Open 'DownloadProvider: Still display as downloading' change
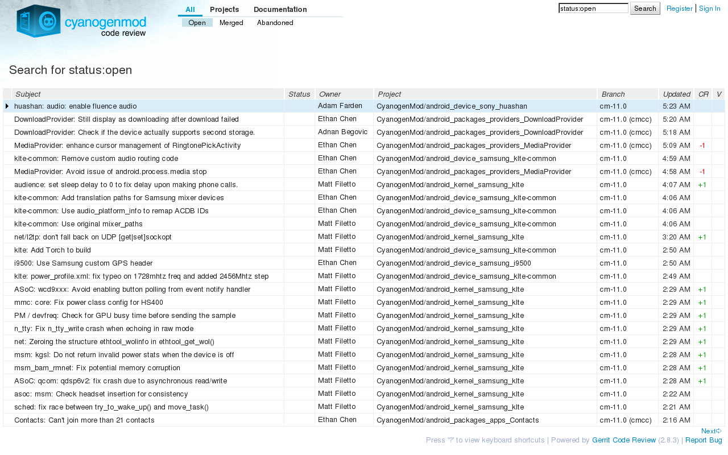Image resolution: width=728 pixels, height=455 pixels. (x=126, y=119)
